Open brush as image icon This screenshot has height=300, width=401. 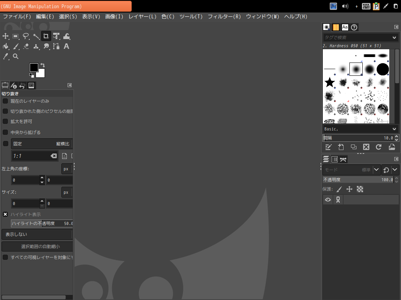392,147
